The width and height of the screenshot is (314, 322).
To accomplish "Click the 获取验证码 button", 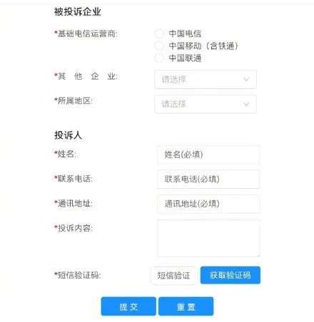I will [231, 275].
